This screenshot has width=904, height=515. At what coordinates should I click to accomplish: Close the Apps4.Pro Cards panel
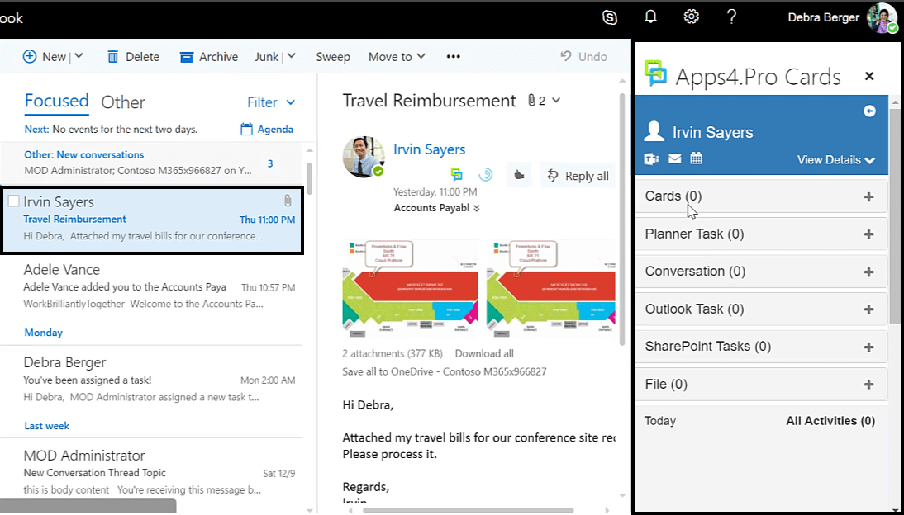coord(870,76)
